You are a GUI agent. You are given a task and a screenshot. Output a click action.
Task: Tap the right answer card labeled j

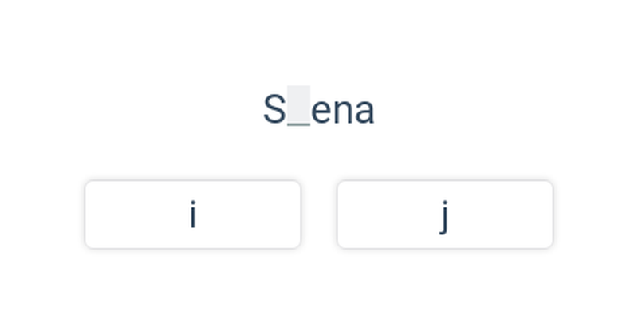click(x=445, y=215)
